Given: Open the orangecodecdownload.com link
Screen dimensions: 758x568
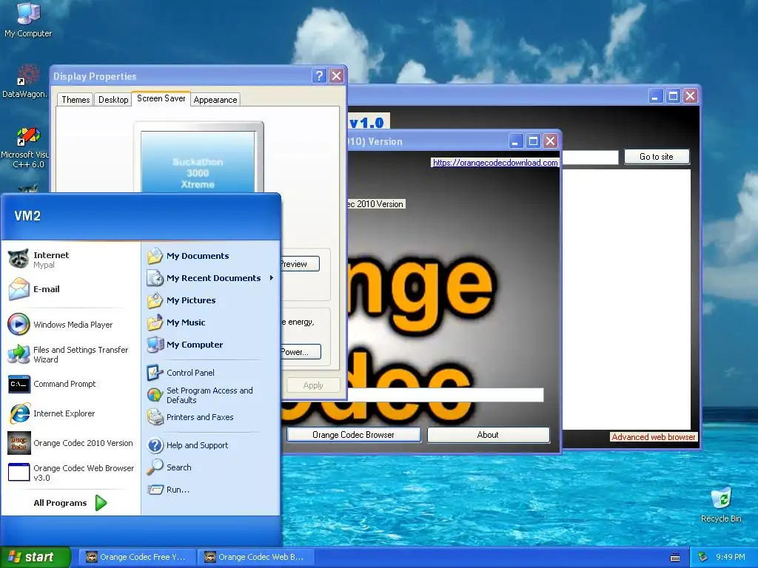Looking at the screenshot, I should tap(495, 162).
